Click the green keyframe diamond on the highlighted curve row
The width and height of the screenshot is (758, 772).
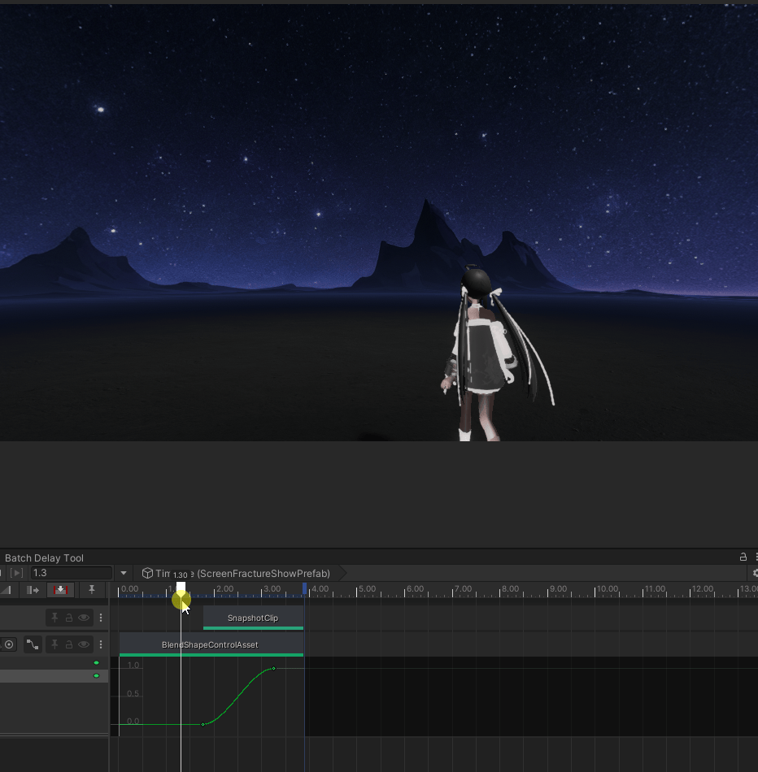pos(97,675)
